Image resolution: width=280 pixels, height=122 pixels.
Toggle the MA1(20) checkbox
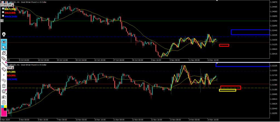[x=3, y=9]
